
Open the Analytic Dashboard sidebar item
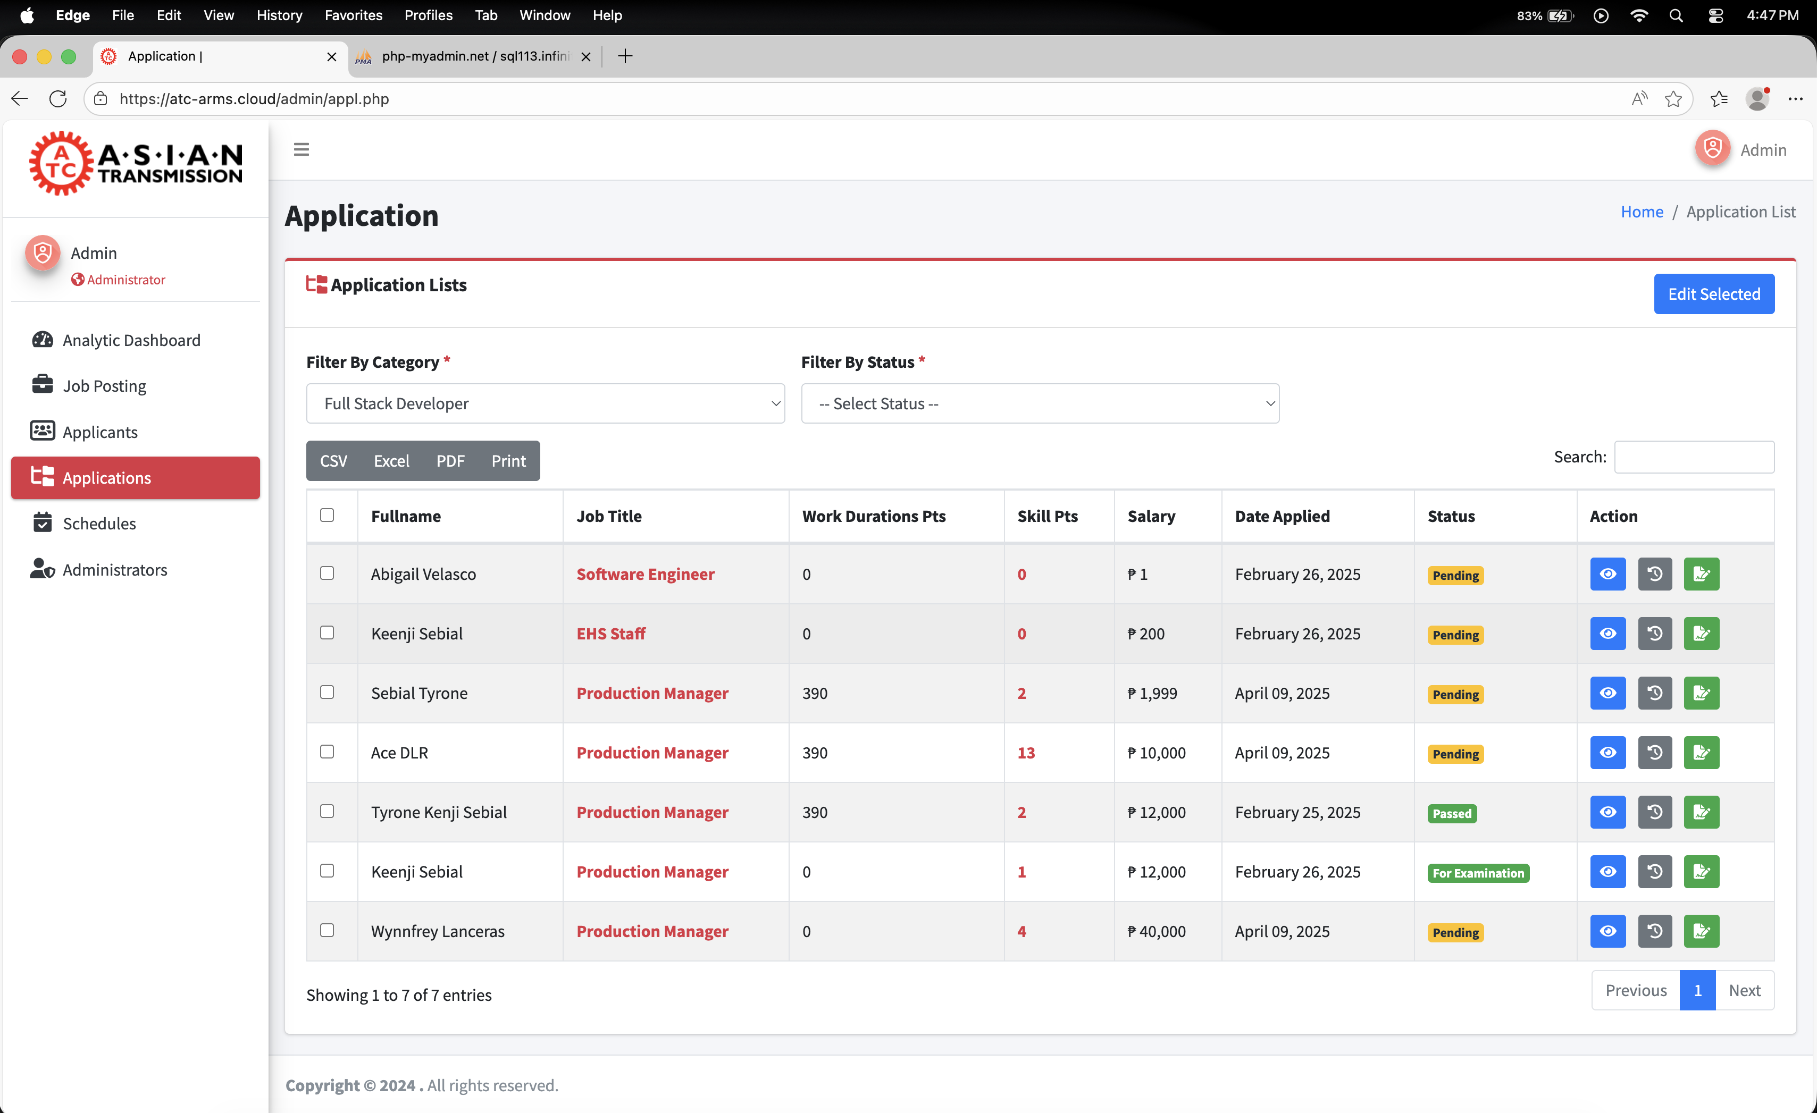pos(131,340)
